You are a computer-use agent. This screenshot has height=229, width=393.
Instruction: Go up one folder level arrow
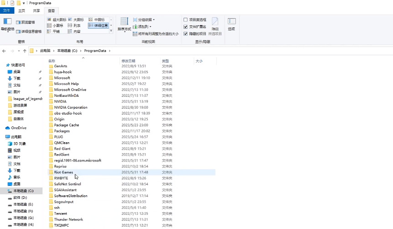tap(25, 51)
